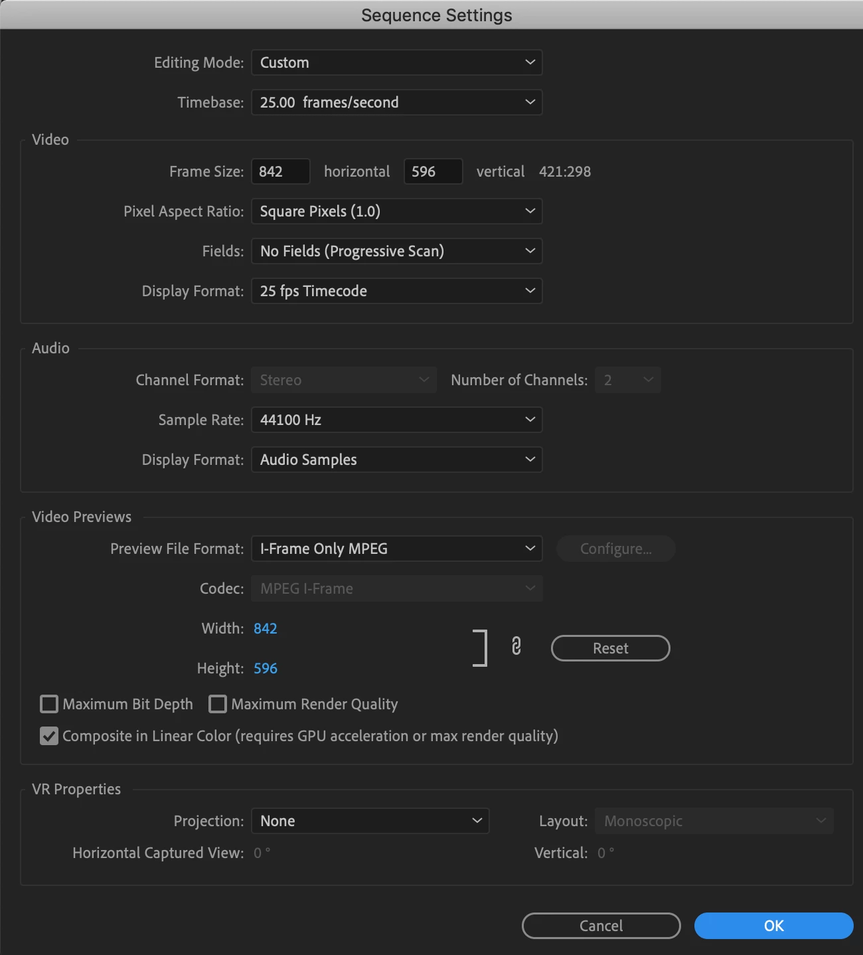Click the VR Properties section heading
Viewport: 863px width, 955px height.
(76, 789)
